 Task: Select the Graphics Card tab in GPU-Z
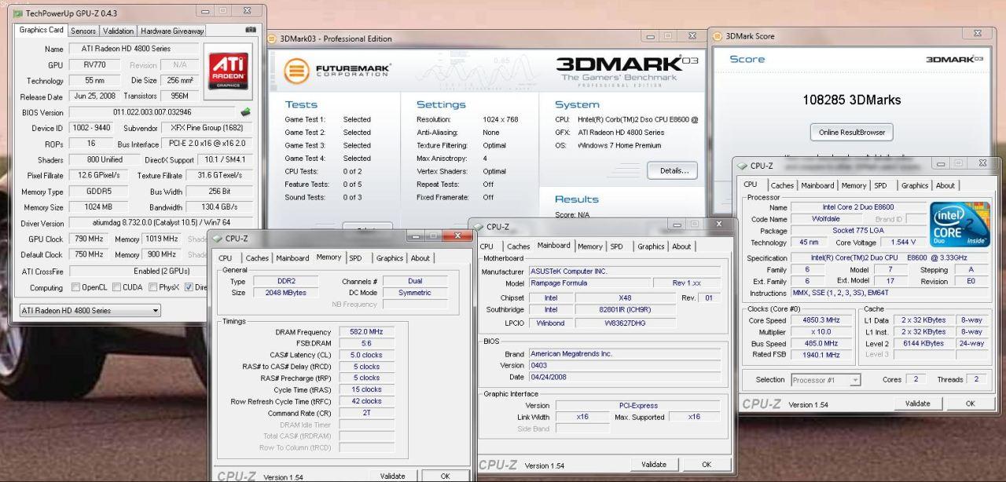(x=42, y=30)
